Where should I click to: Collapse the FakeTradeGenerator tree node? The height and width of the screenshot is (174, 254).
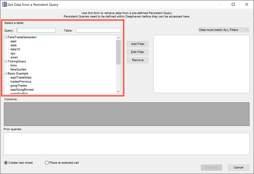tap(6, 37)
